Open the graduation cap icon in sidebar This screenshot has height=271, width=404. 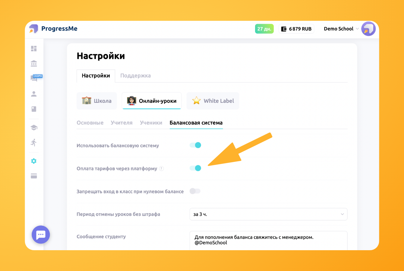pos(34,128)
